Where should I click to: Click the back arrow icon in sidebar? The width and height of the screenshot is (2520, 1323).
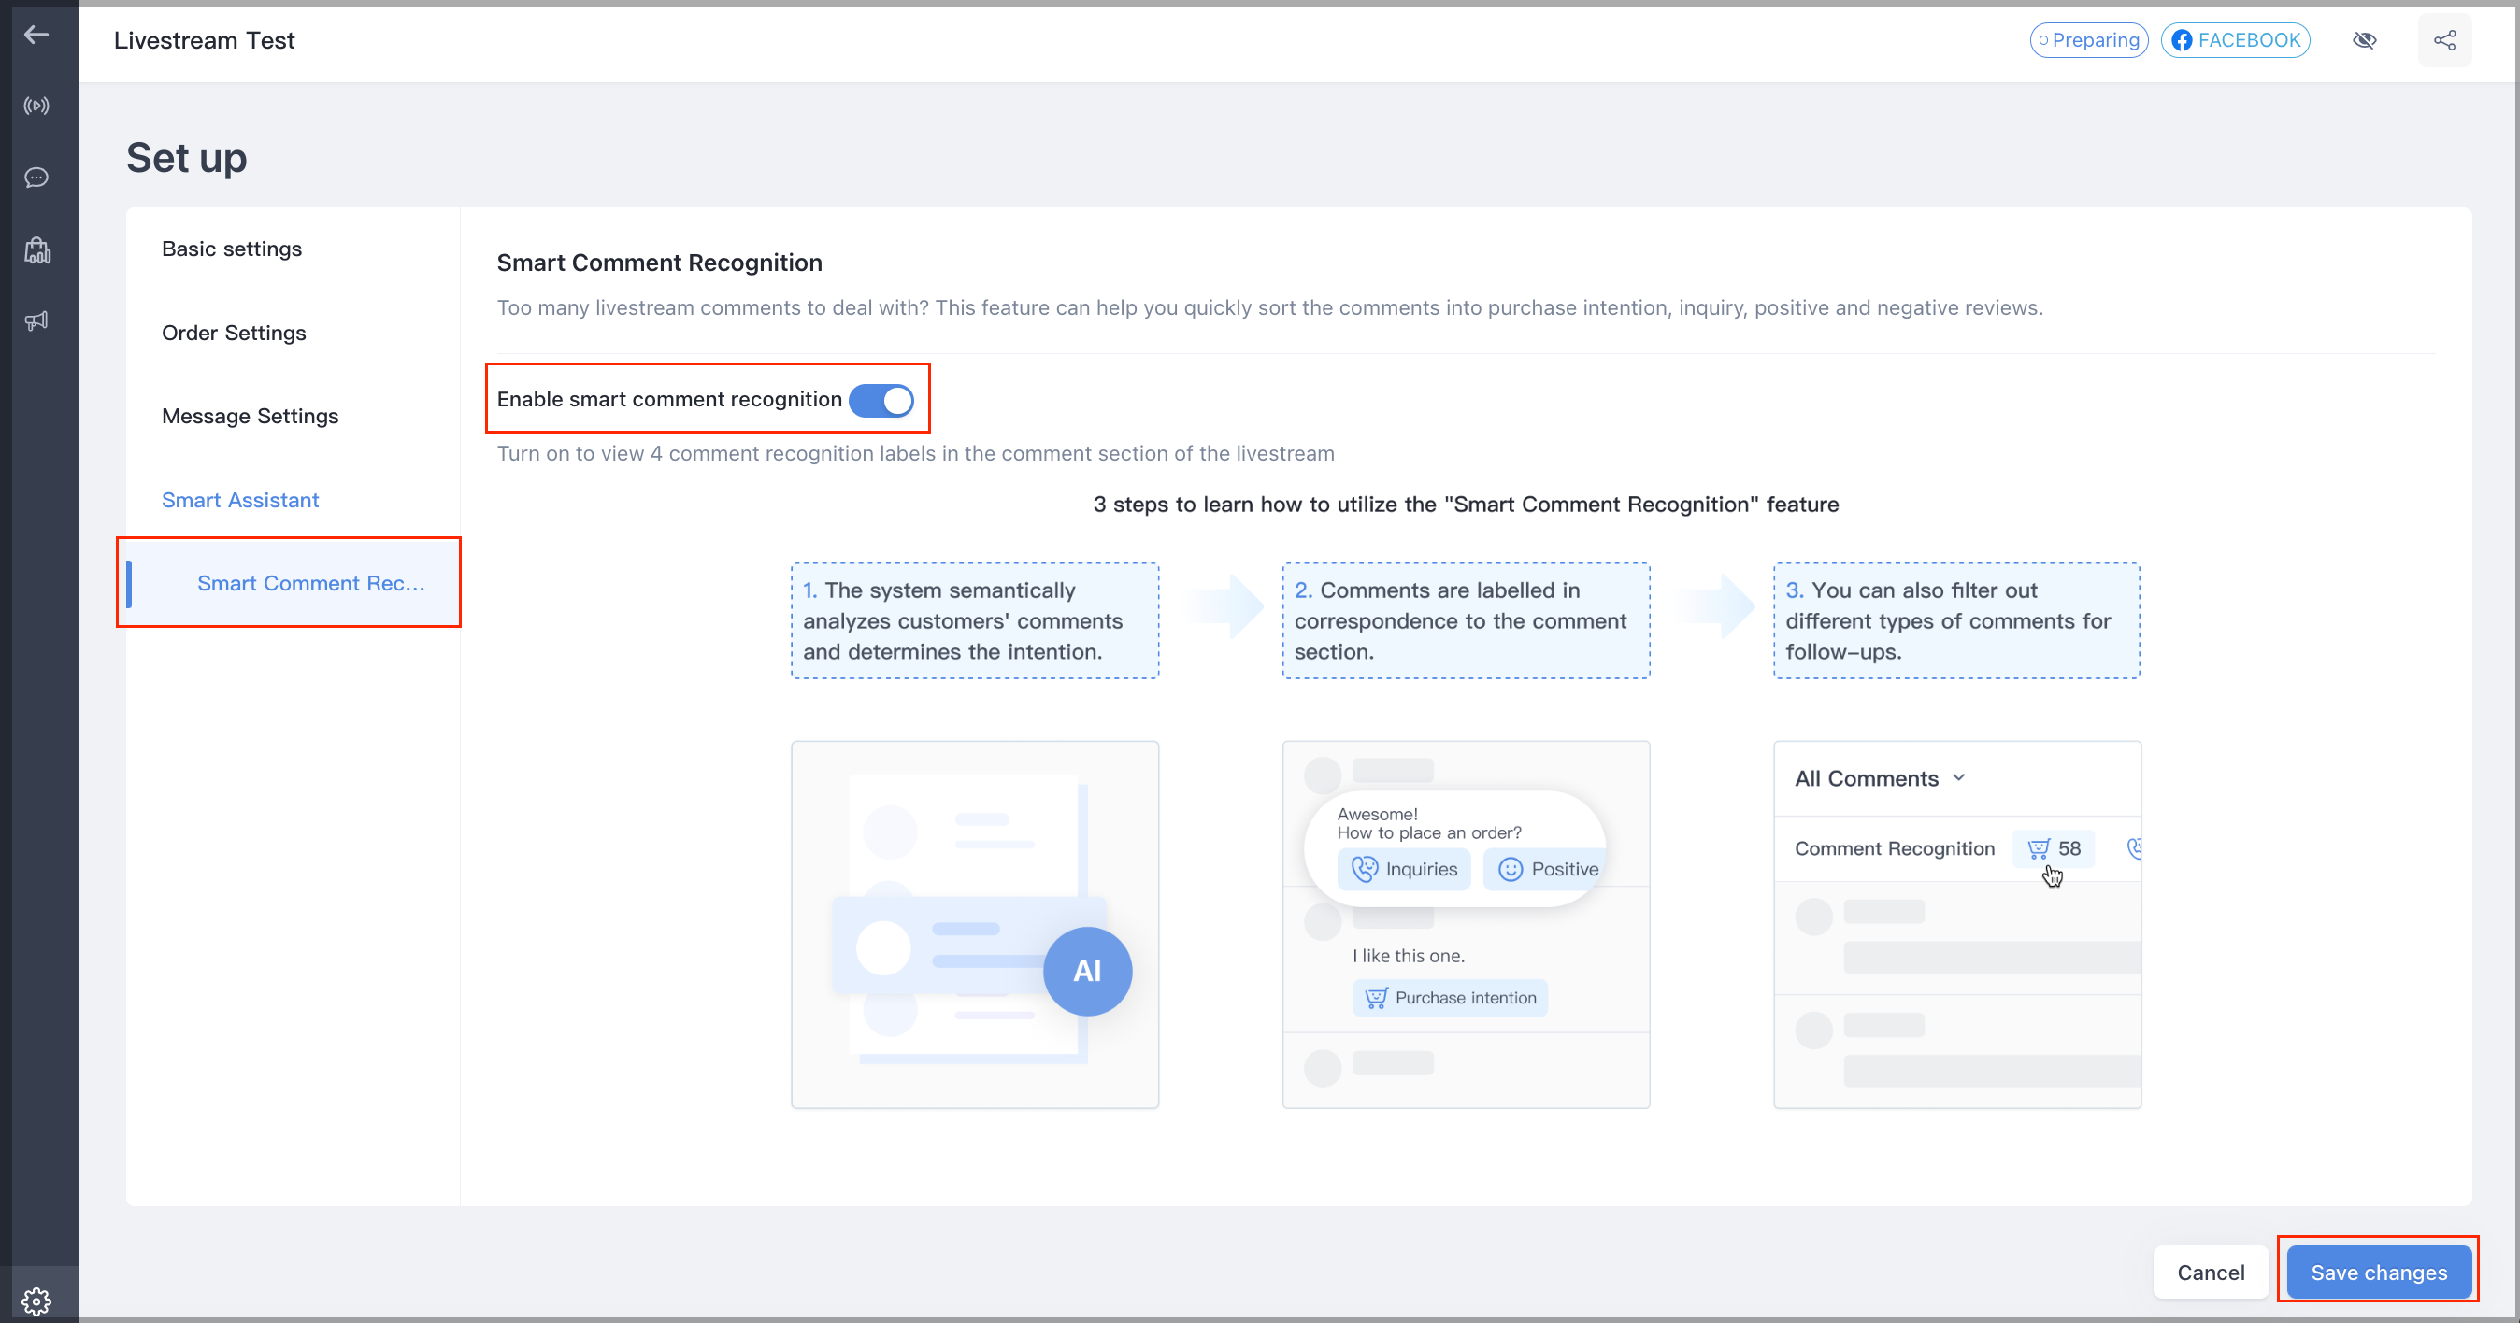(x=36, y=36)
